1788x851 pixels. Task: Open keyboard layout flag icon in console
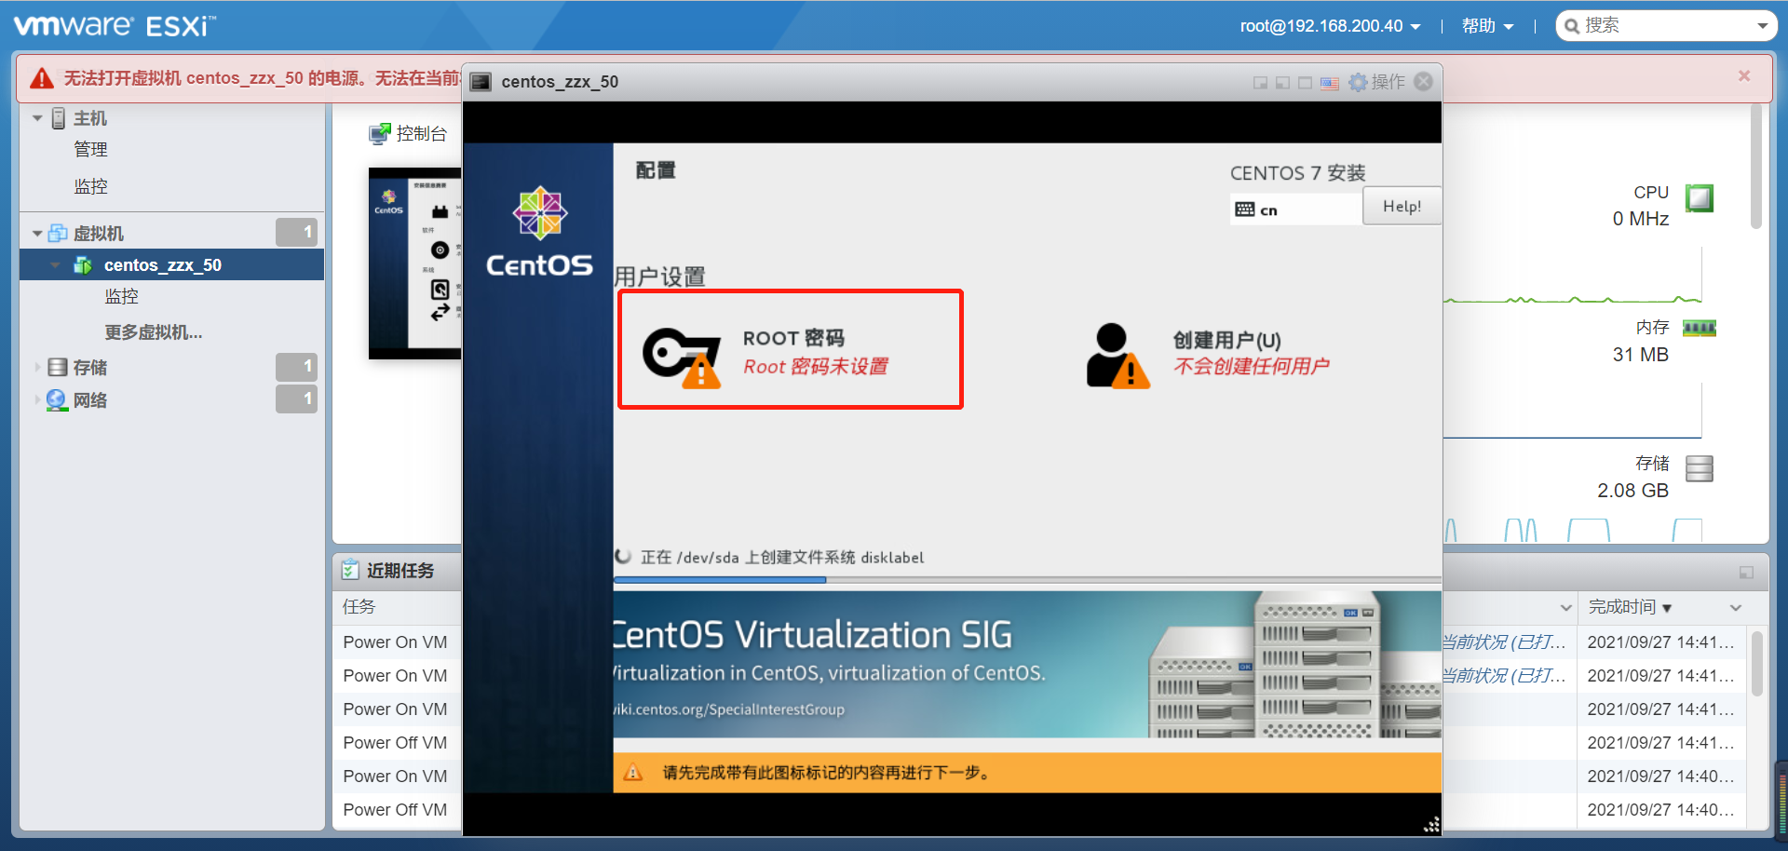tap(1330, 83)
